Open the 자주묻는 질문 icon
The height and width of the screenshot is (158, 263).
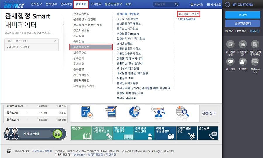point(255,62)
